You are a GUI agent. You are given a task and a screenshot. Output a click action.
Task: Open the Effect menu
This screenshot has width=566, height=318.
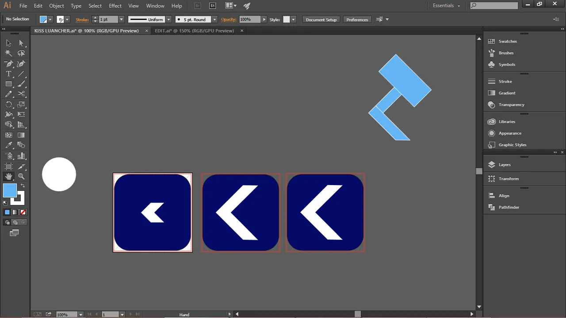tap(115, 6)
